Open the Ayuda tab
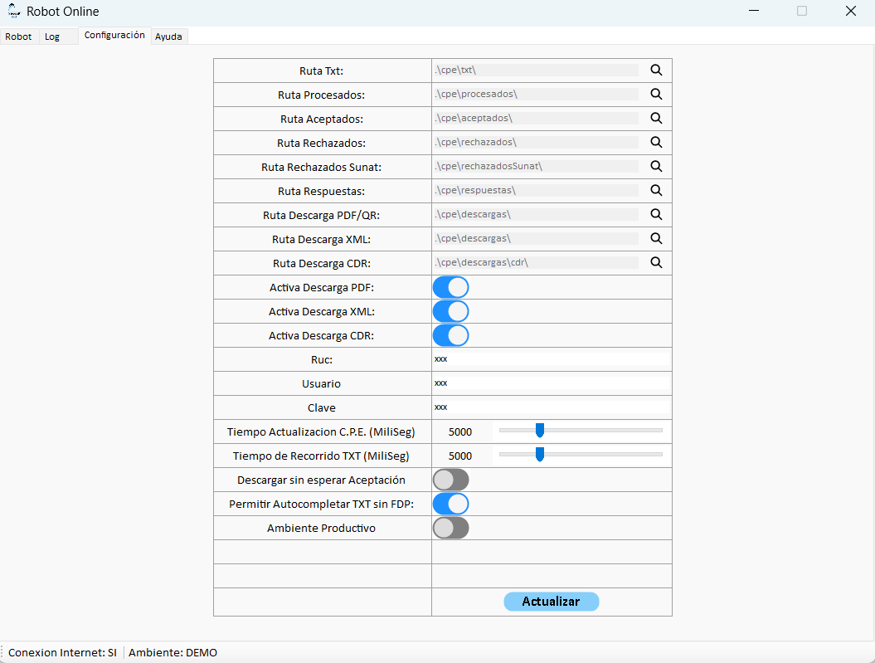The height and width of the screenshot is (663, 875). [169, 37]
